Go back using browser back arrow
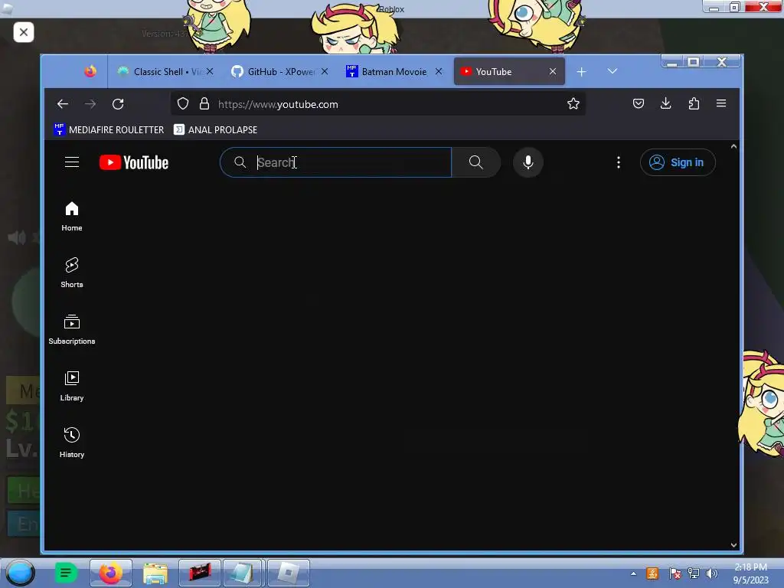Viewport: 784px width, 588px height. point(63,104)
